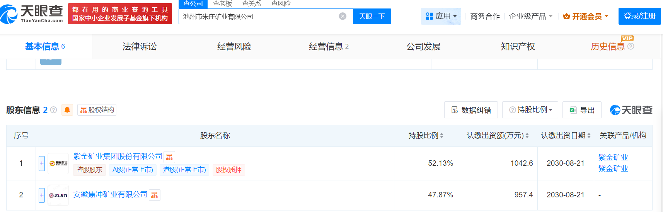Switch to the 查公司 search tab

pyautogui.click(x=193, y=3)
